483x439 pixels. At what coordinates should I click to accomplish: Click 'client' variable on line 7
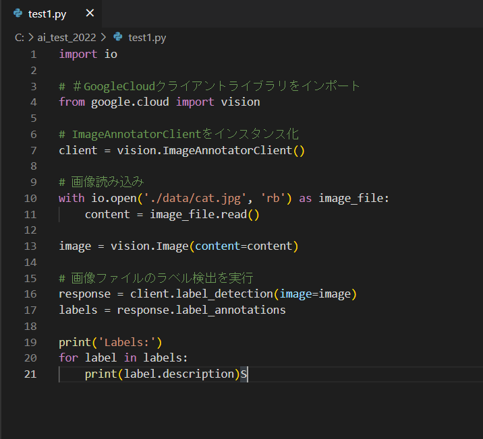78,150
